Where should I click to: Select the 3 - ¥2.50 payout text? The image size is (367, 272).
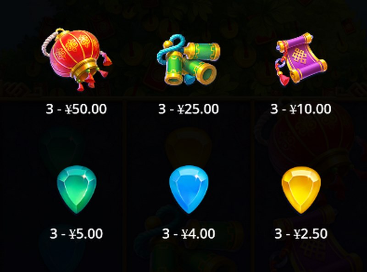[x=301, y=233]
